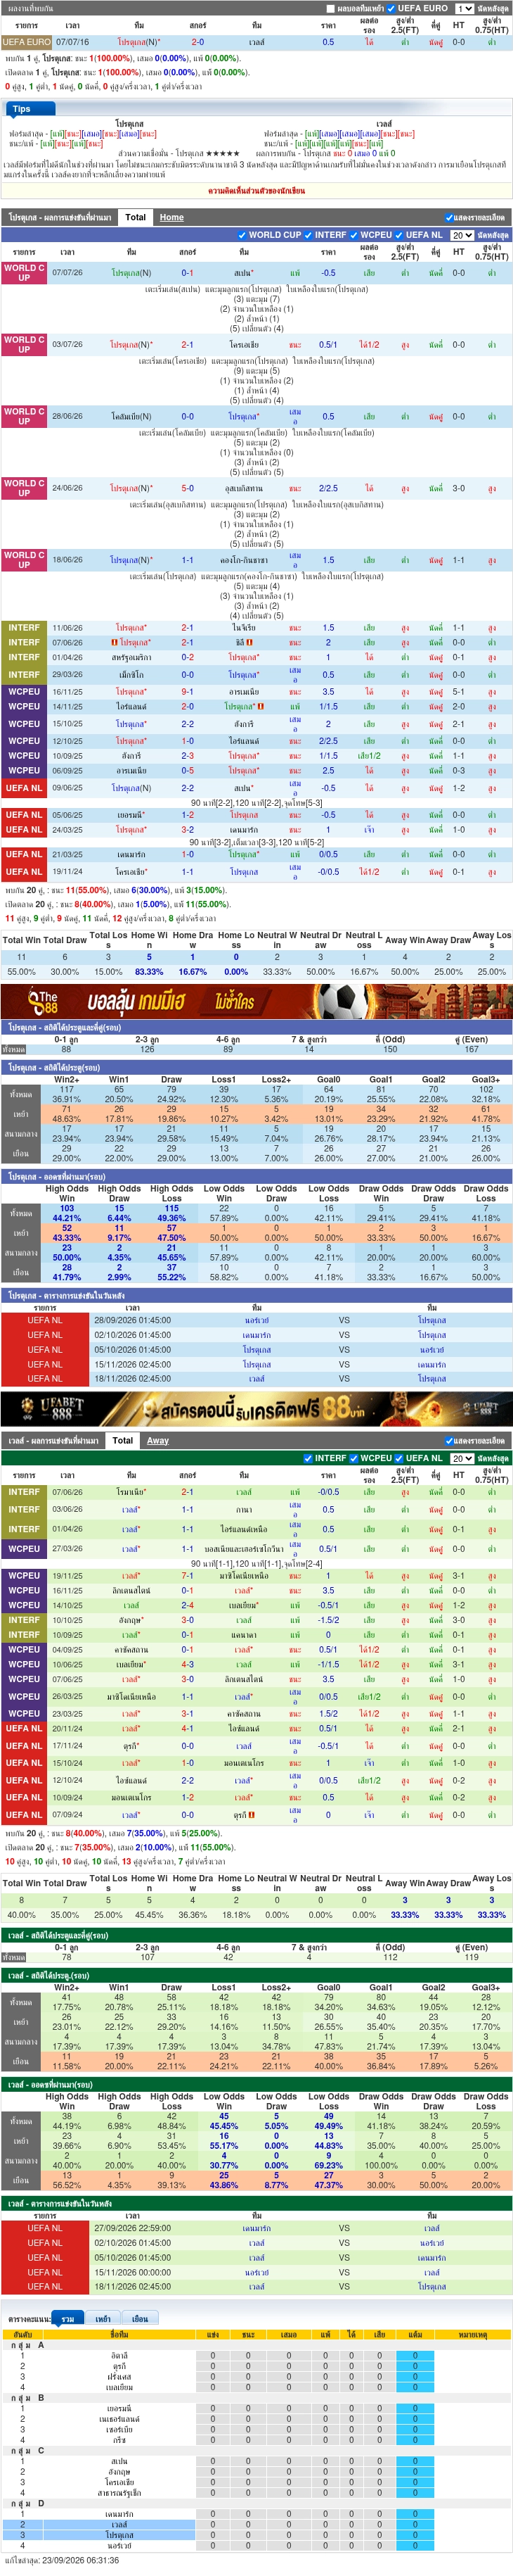Screen dimensions: 513x2576
Task: Open the head-to-head count dropdown showing 1
Action: click(464, 8)
